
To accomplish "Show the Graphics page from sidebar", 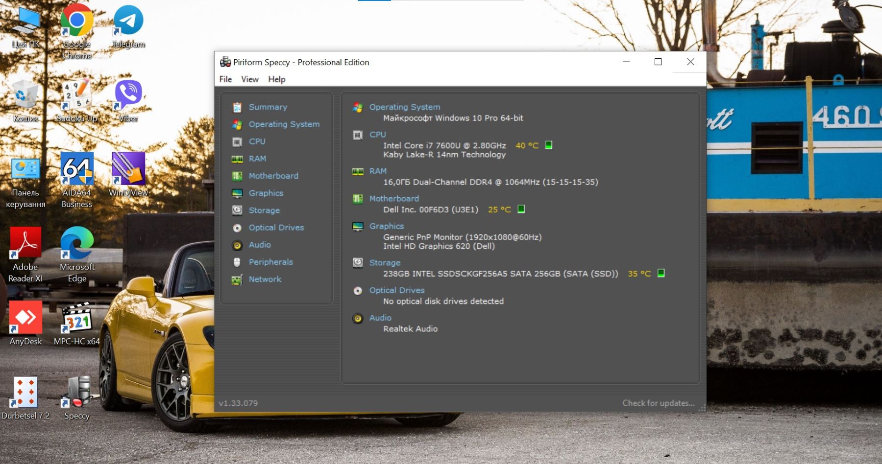I will [266, 193].
